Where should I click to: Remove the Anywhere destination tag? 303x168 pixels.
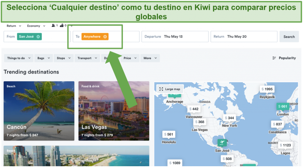105,36
